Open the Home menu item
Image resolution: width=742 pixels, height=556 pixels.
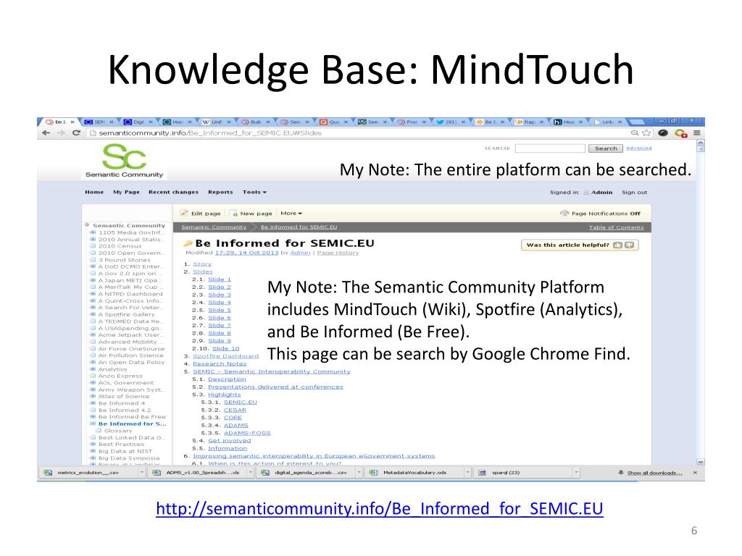tap(94, 192)
